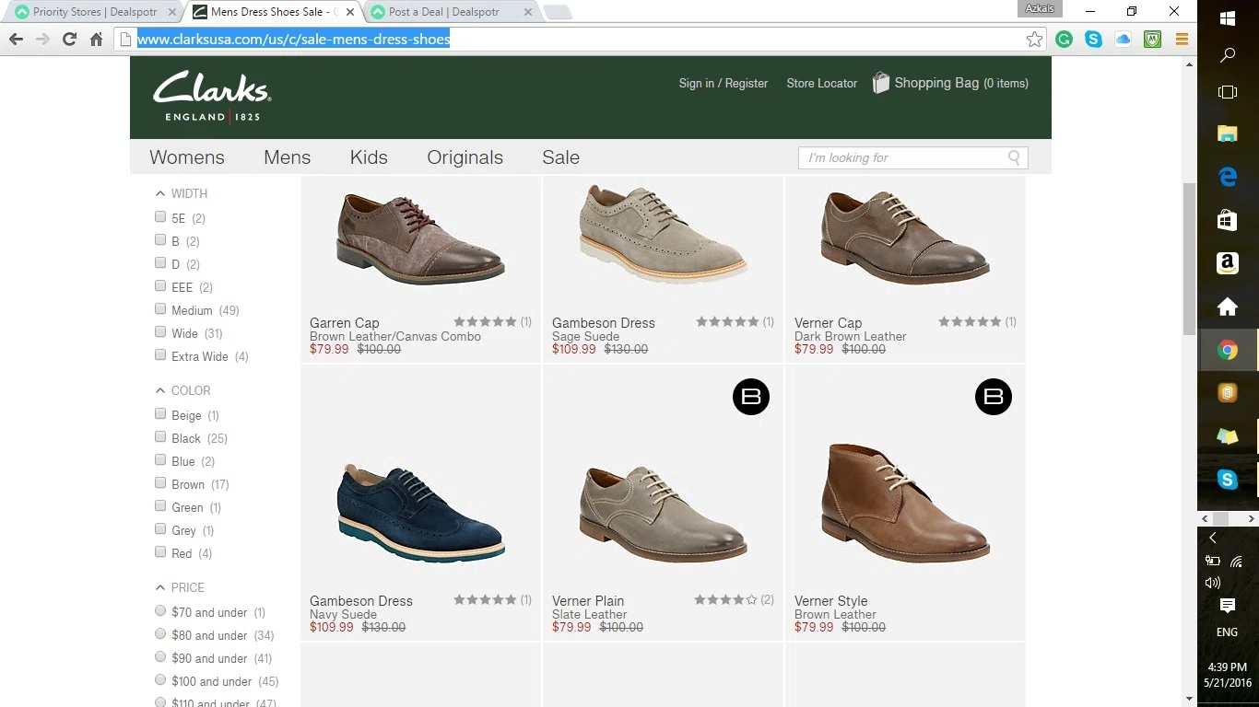Open the Mens menu

click(288, 157)
